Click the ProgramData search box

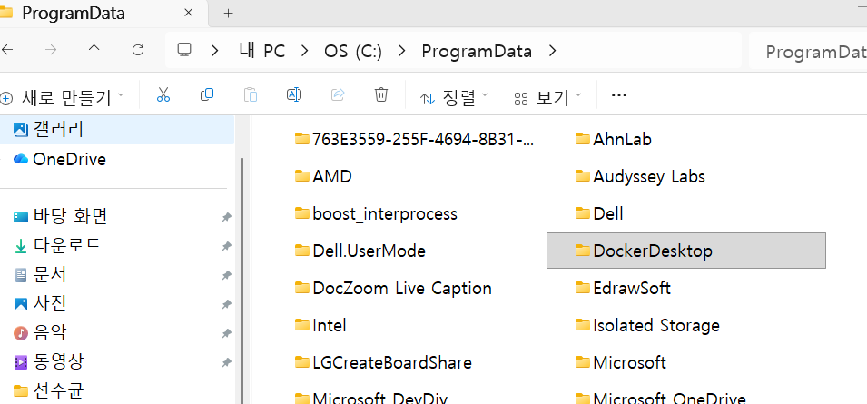click(808, 52)
